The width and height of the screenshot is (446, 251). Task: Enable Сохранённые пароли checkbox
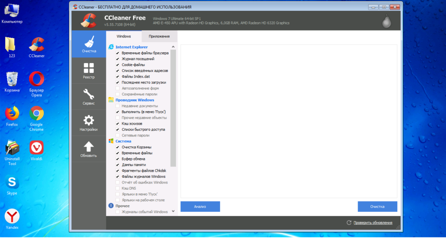click(x=118, y=94)
